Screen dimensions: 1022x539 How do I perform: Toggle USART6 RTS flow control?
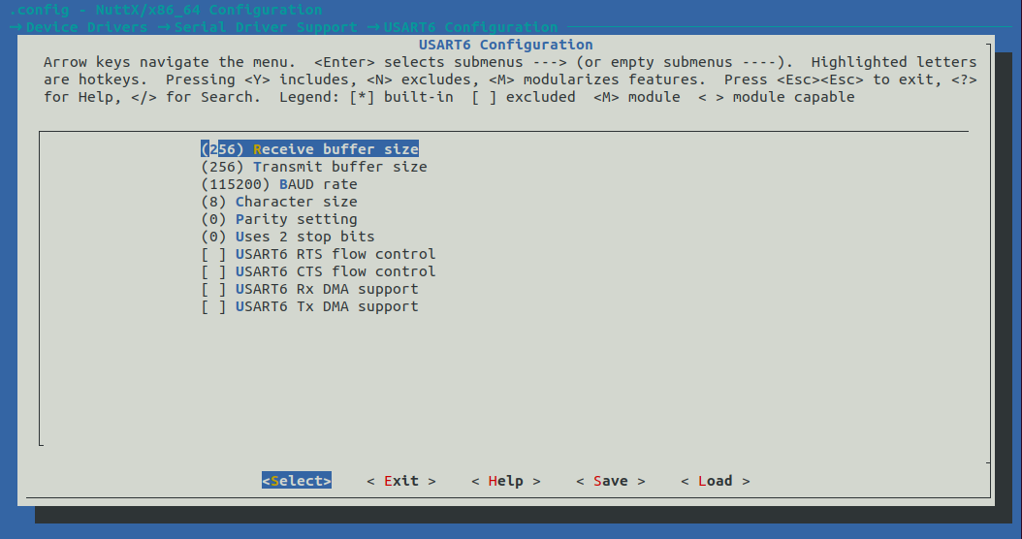coord(318,254)
